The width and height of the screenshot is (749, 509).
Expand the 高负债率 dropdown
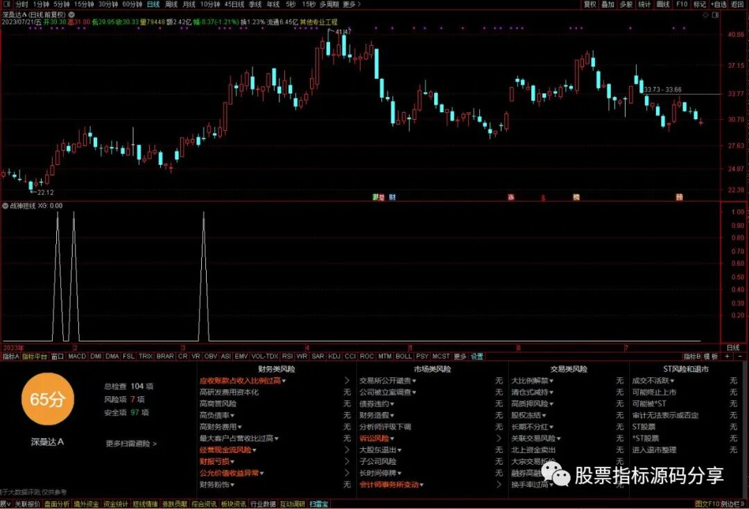pos(232,416)
